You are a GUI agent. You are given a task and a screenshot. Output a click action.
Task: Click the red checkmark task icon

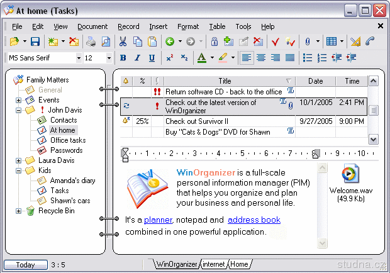tap(275, 42)
